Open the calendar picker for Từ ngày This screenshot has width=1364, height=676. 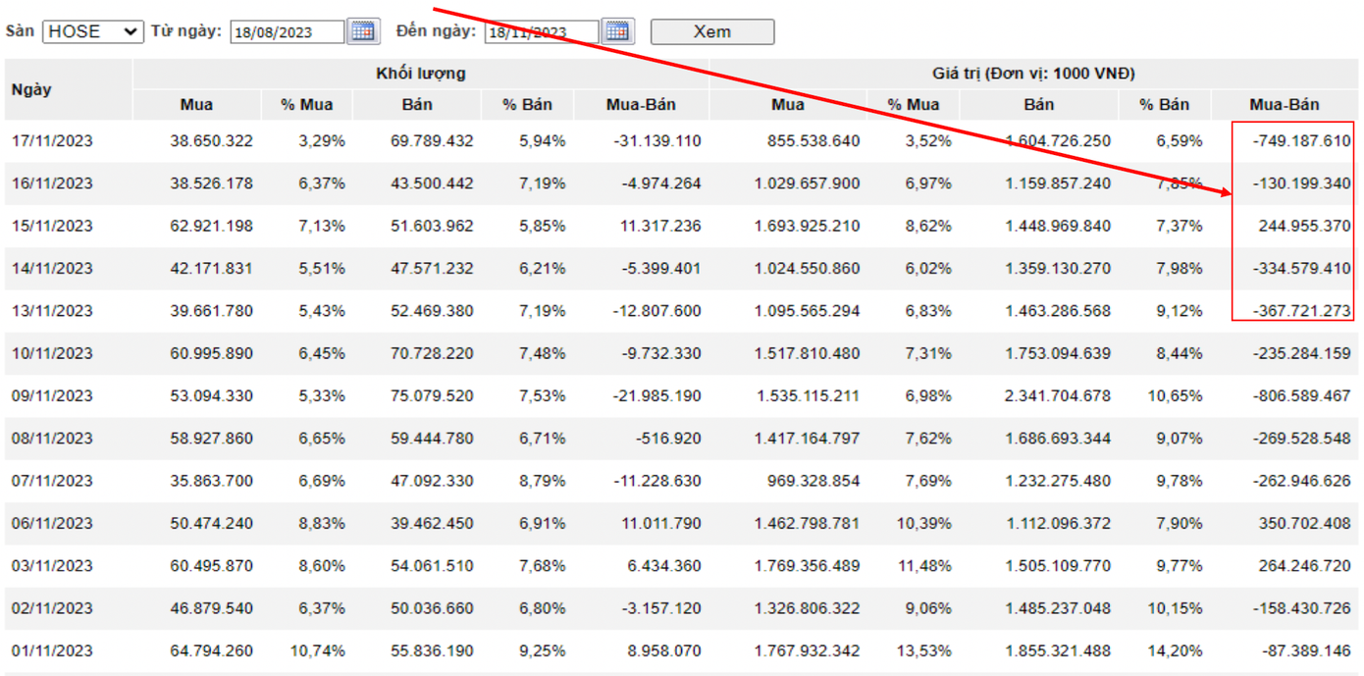(x=363, y=31)
